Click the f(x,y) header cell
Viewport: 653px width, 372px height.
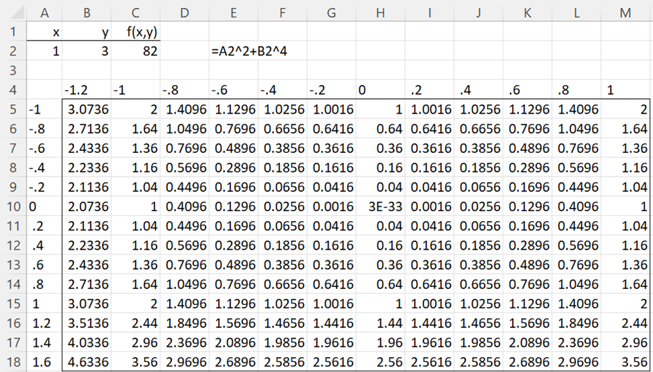[x=135, y=32]
